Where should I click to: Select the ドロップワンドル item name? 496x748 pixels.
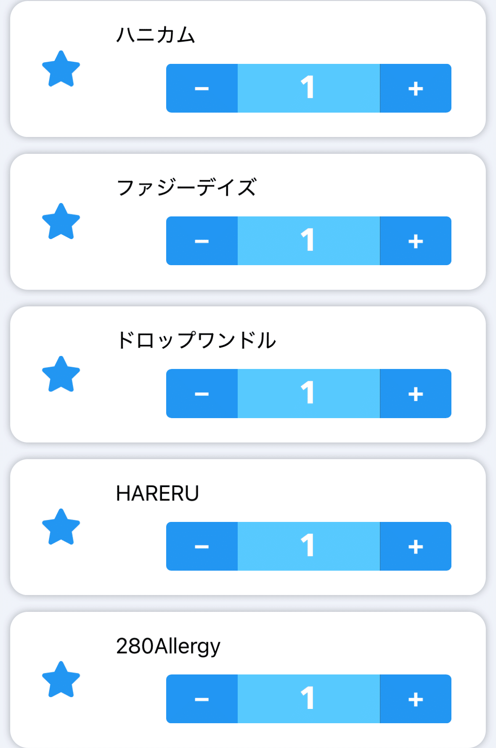[x=196, y=340]
